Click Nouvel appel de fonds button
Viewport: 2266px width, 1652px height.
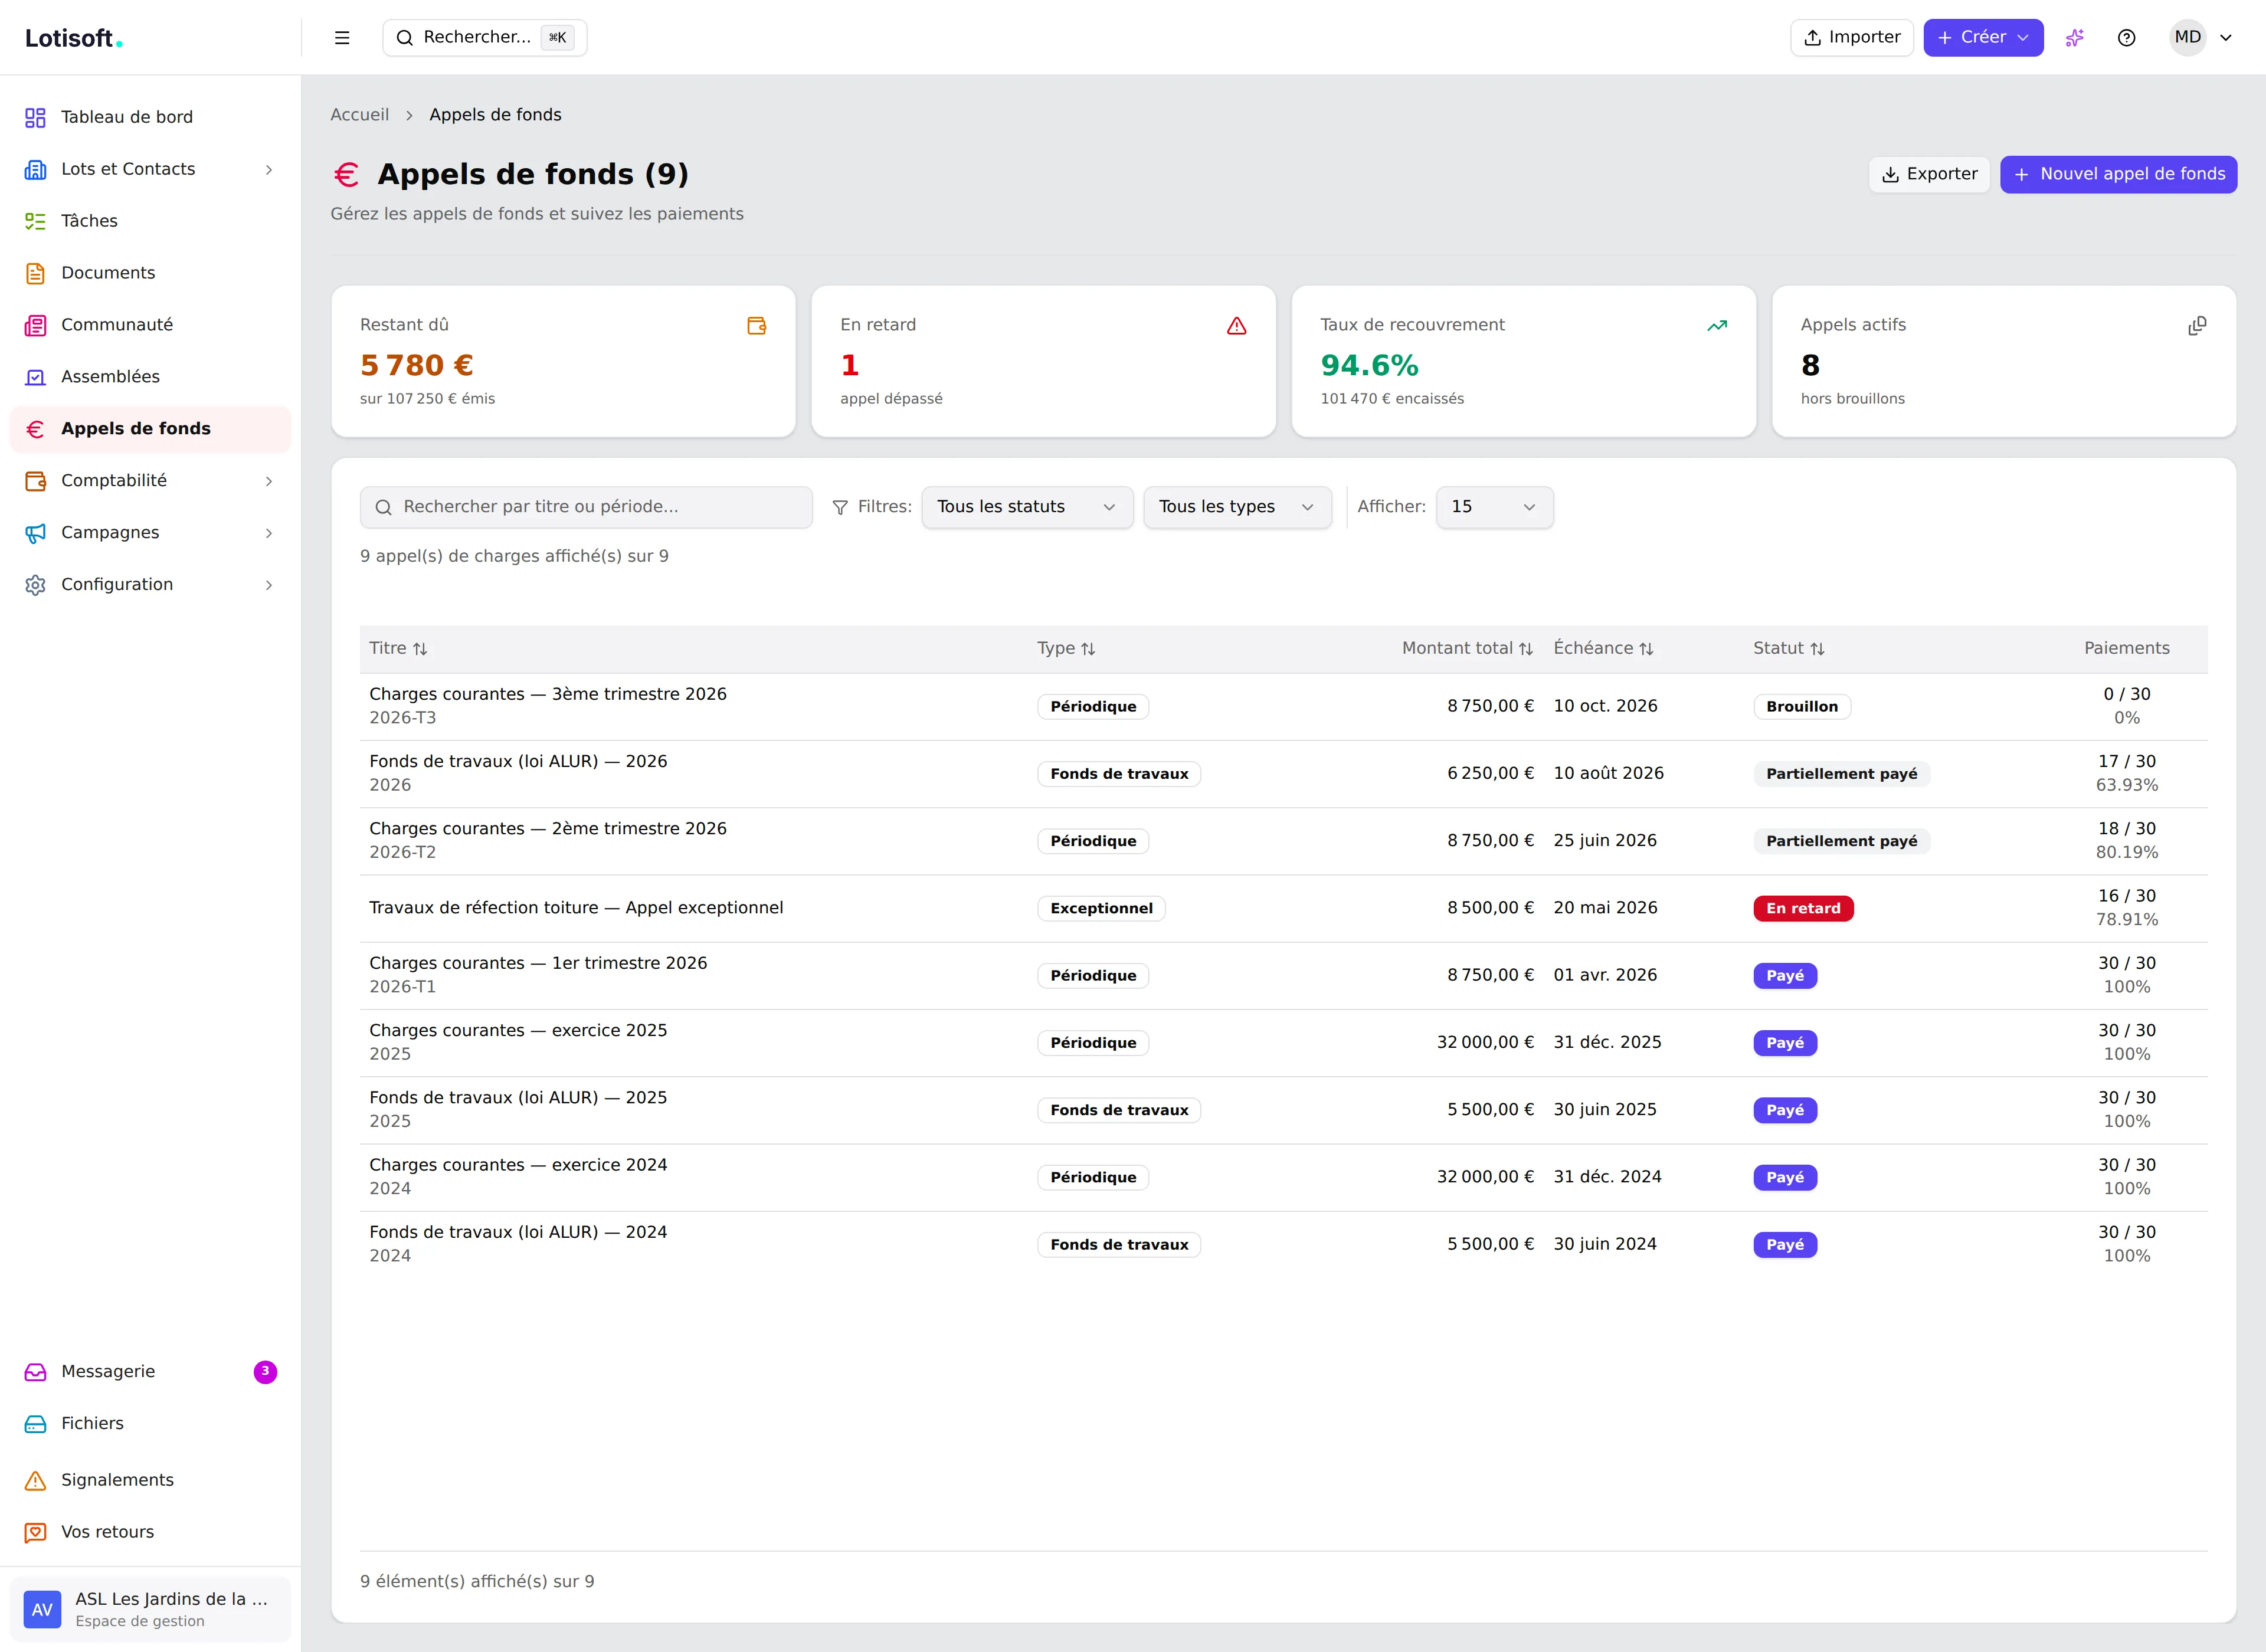2118,174
